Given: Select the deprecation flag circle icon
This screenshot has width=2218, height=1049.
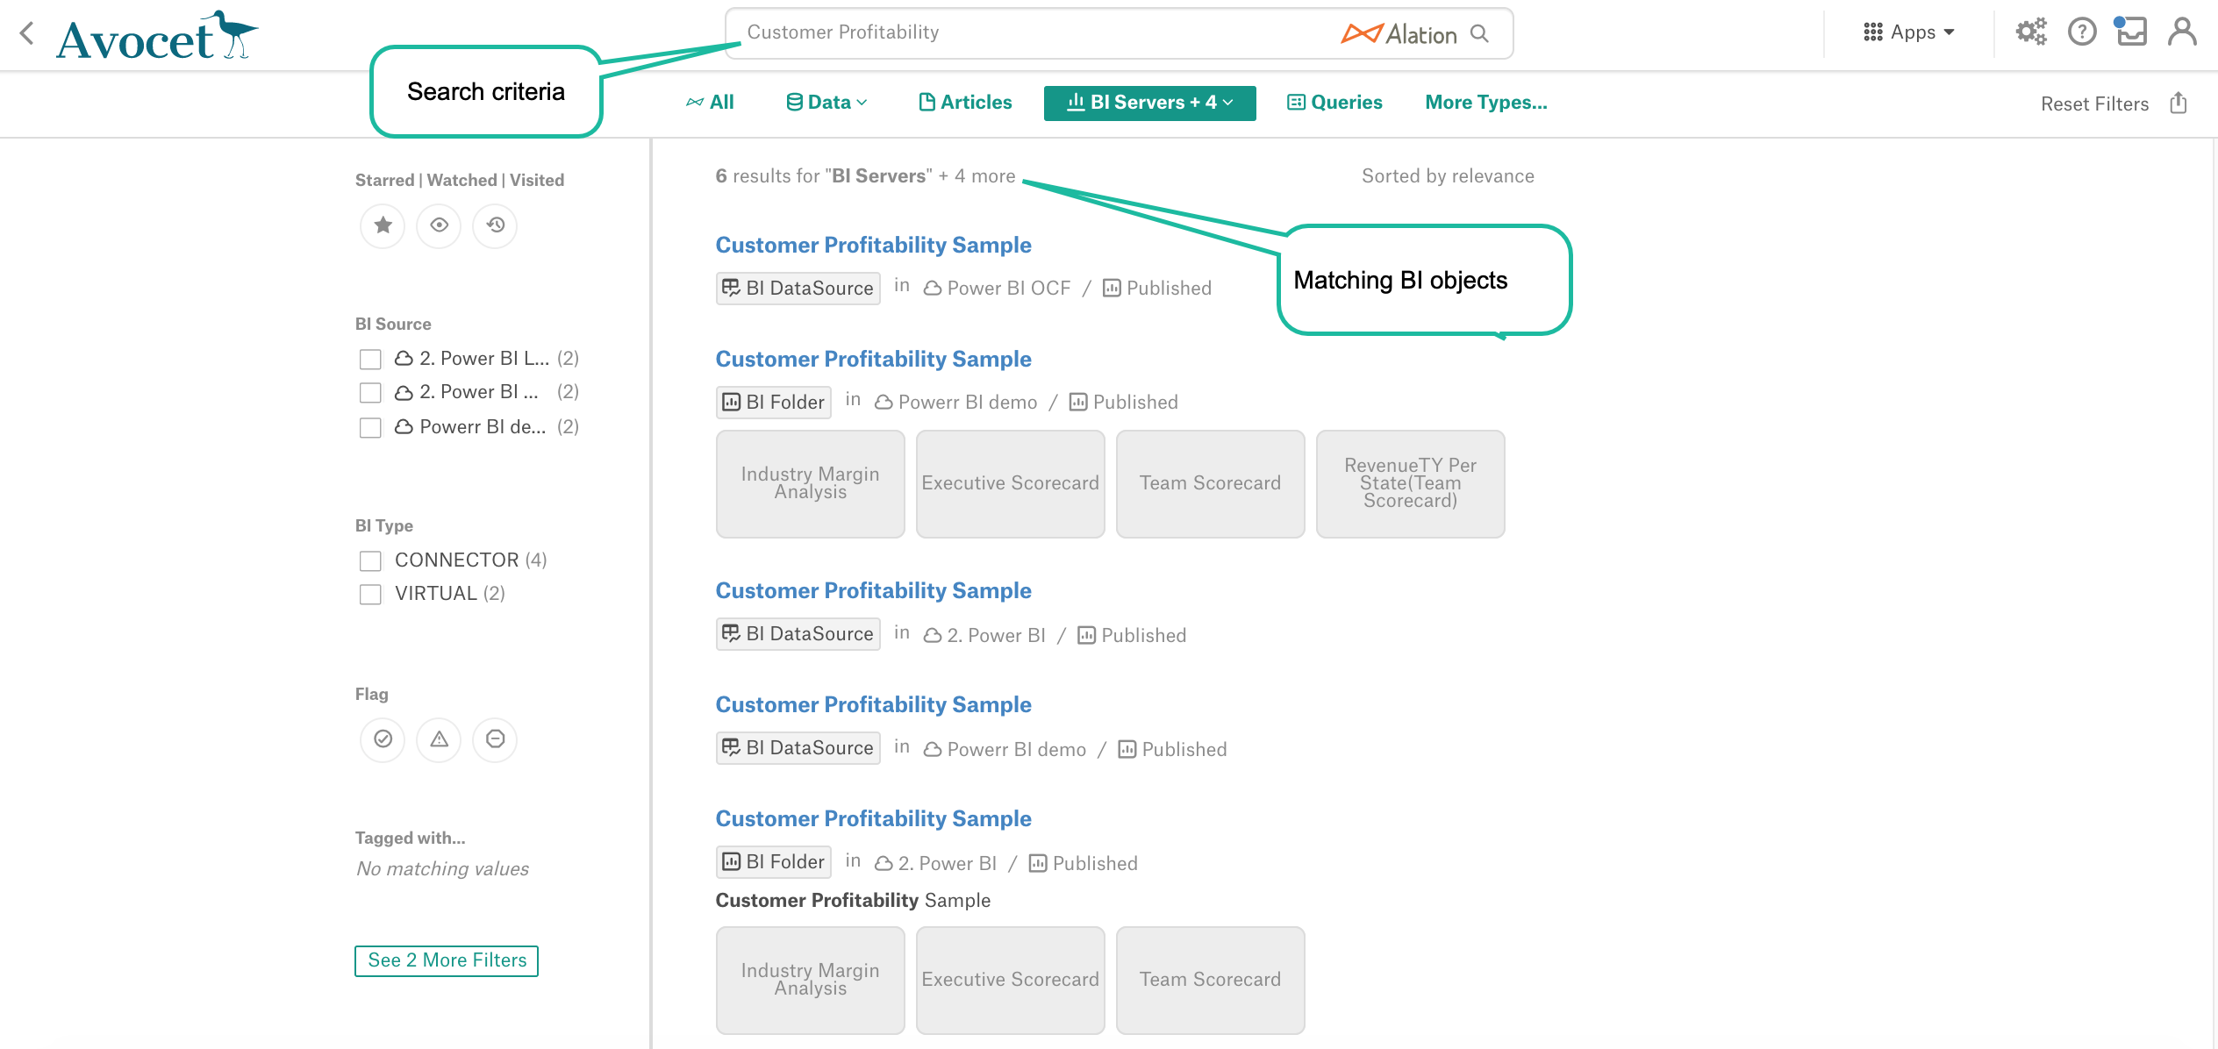Looking at the screenshot, I should pyautogui.click(x=495, y=739).
